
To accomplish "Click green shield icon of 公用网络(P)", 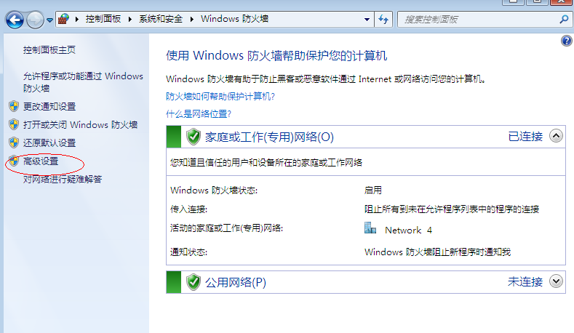I will tap(194, 282).
